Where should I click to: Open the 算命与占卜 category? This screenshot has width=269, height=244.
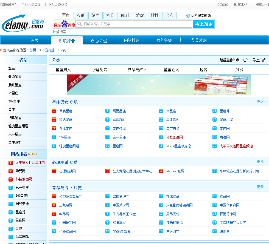point(137,70)
